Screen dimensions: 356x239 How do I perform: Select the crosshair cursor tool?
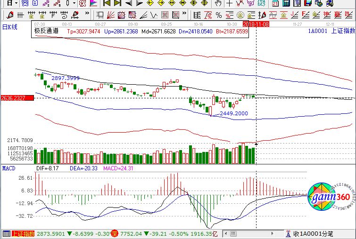[x=230, y=3]
